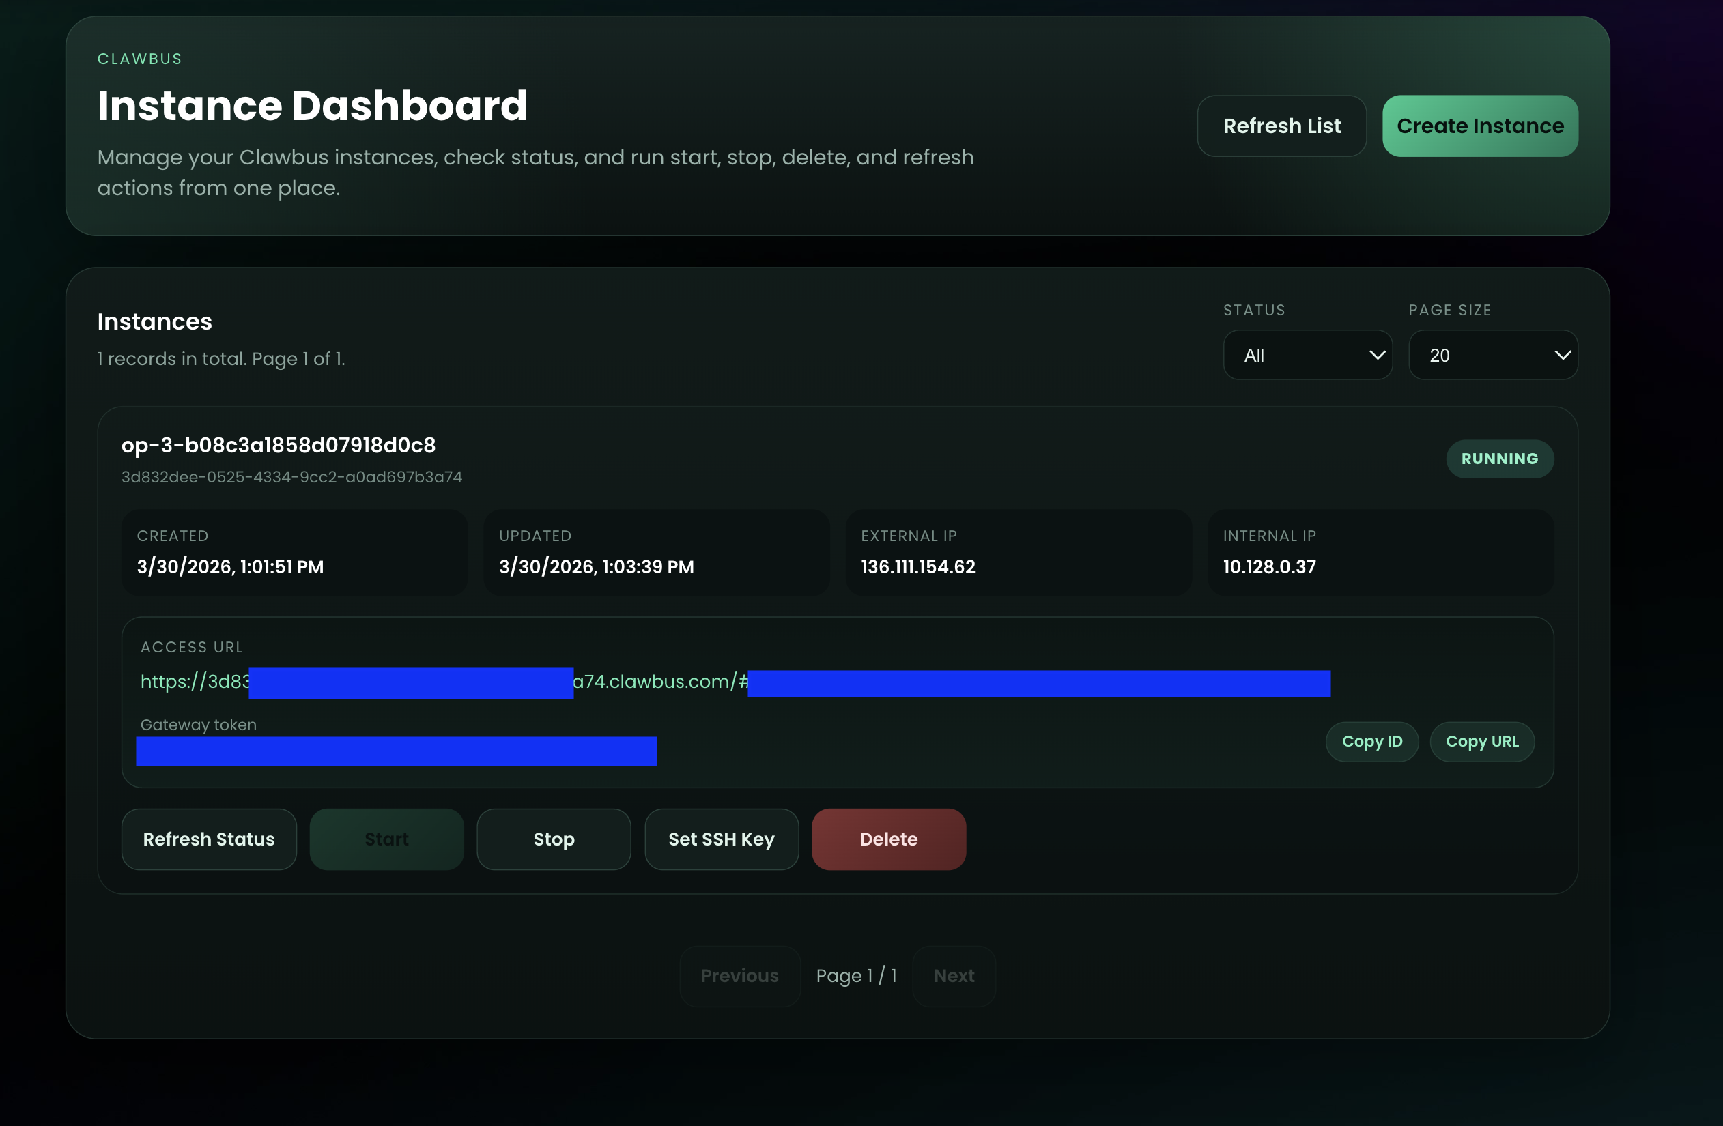Screen dimensions: 1723x1126
Task: Click the instance UUID 3d832dee-0525-4334-9cc2-a0ad697b3a74
Action: point(291,477)
